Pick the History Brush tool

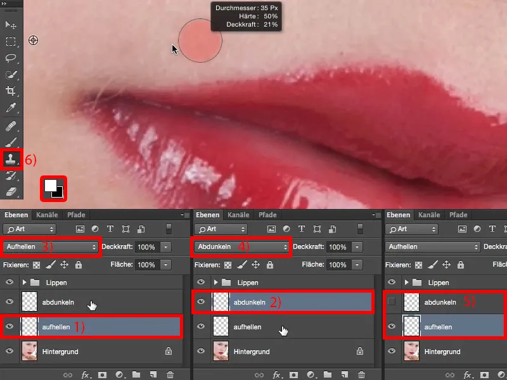pyautogui.click(x=11, y=176)
